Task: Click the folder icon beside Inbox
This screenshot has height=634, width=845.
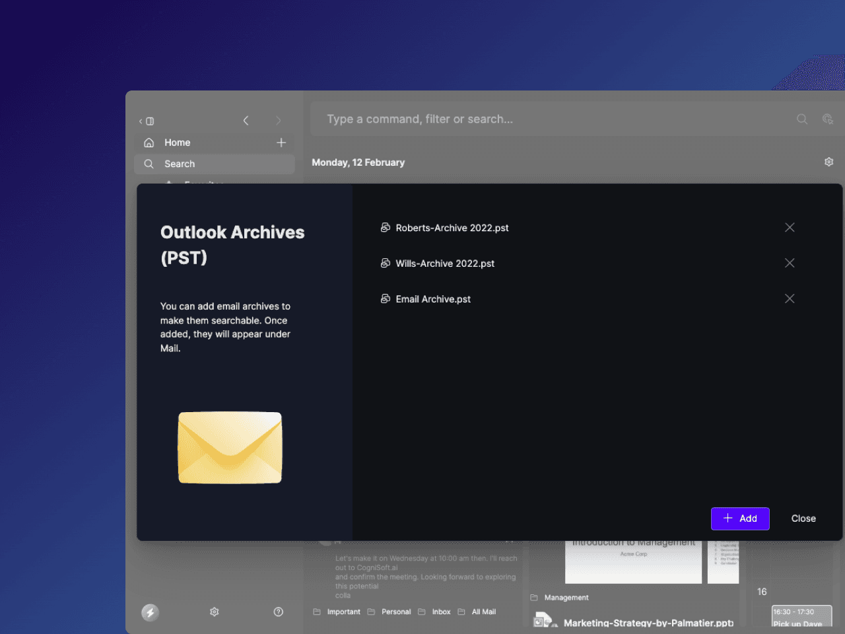Action: click(421, 612)
